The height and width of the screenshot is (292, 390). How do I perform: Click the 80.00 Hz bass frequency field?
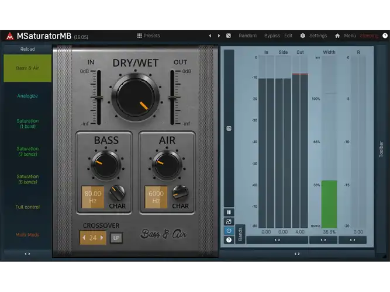(93, 197)
